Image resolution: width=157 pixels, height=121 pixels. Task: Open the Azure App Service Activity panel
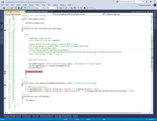click(63, 116)
